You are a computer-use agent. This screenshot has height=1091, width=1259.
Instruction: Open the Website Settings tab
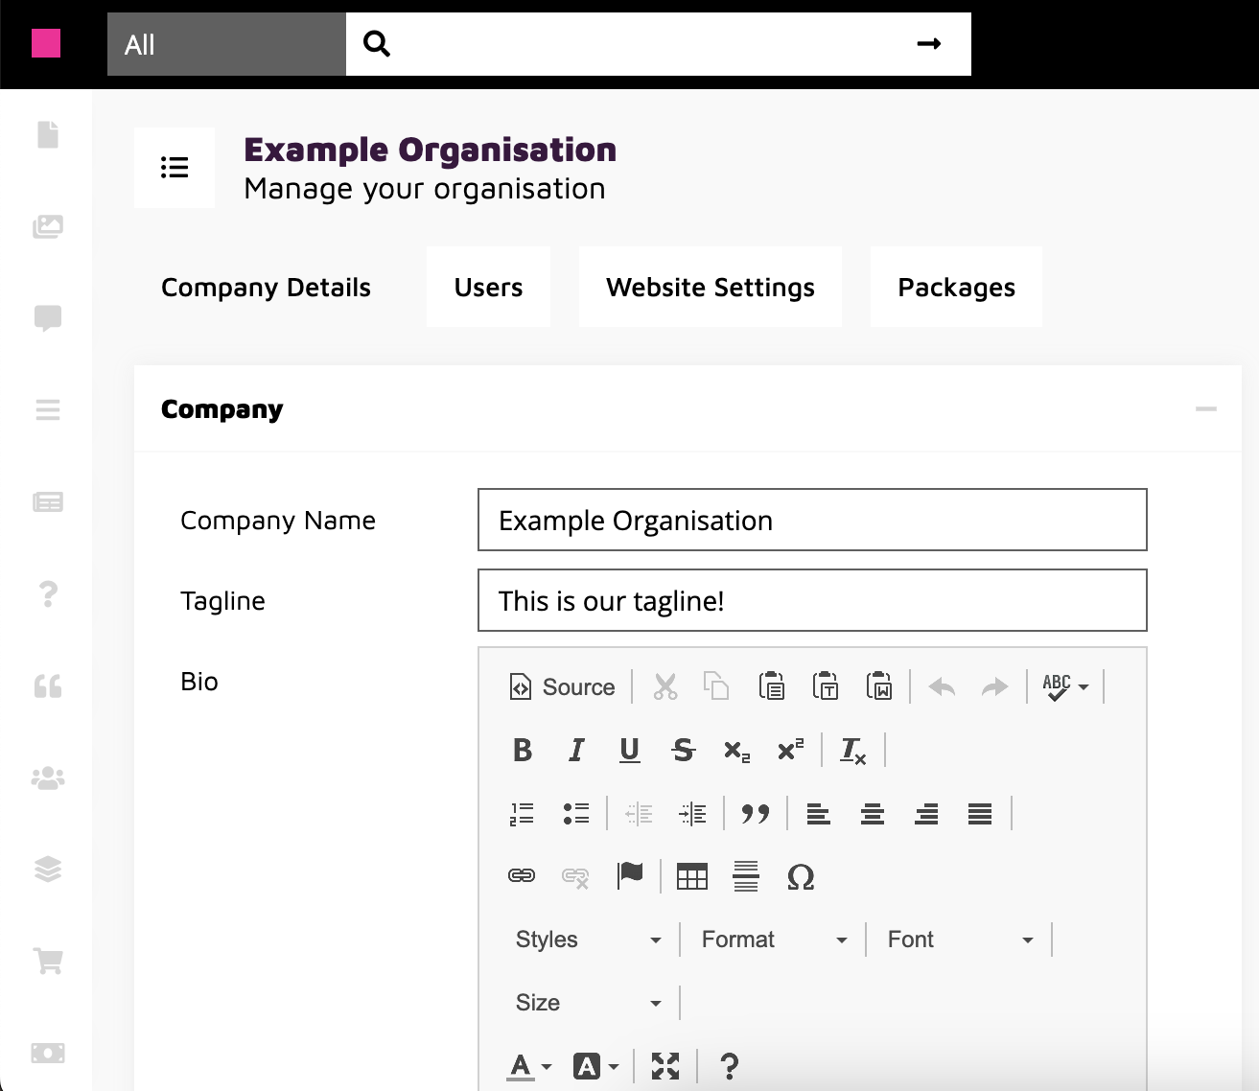tap(710, 287)
